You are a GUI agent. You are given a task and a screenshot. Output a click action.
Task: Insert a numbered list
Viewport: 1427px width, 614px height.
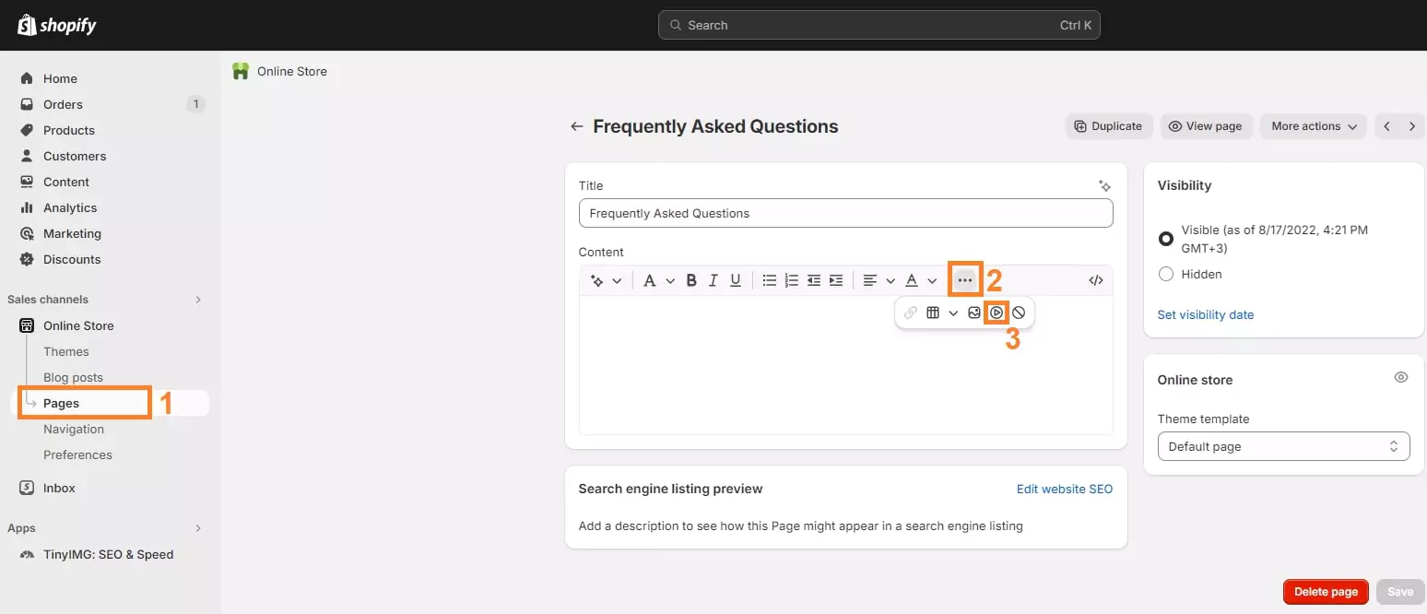792,279
